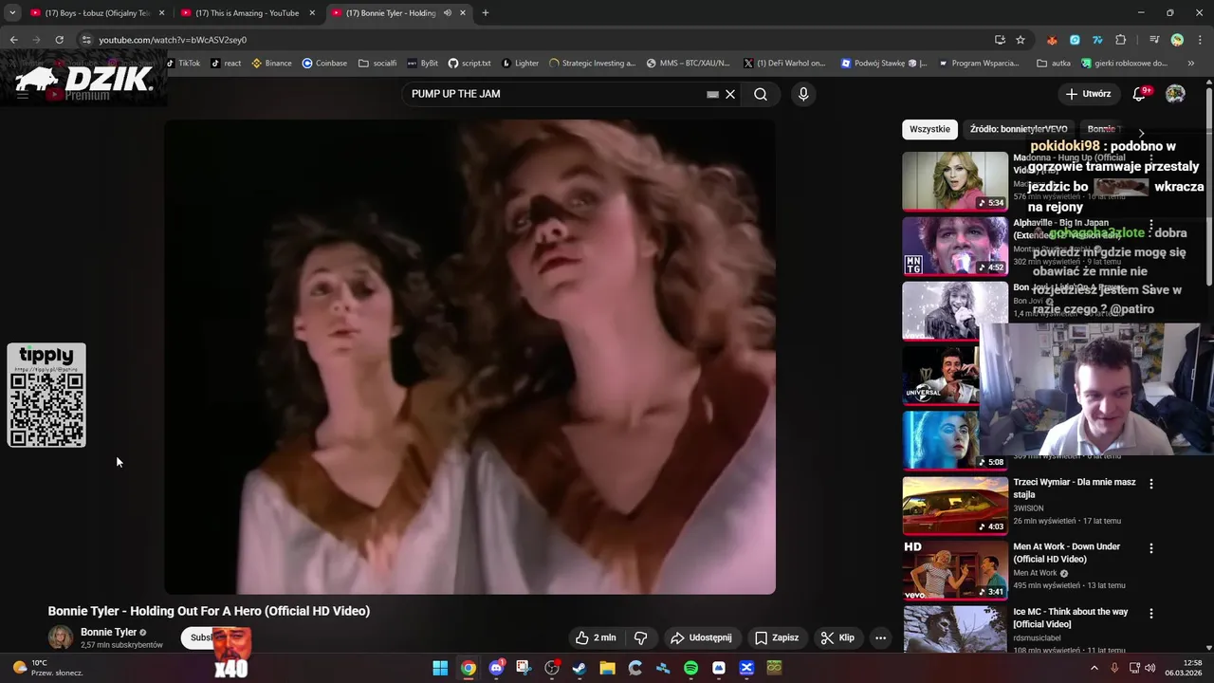Open Steam from the taskbar
The width and height of the screenshot is (1214, 683).
(579, 668)
